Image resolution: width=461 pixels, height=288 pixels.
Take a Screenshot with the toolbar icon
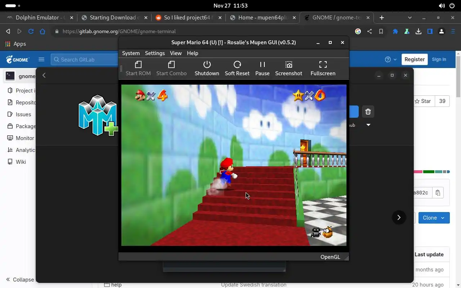[288, 64]
